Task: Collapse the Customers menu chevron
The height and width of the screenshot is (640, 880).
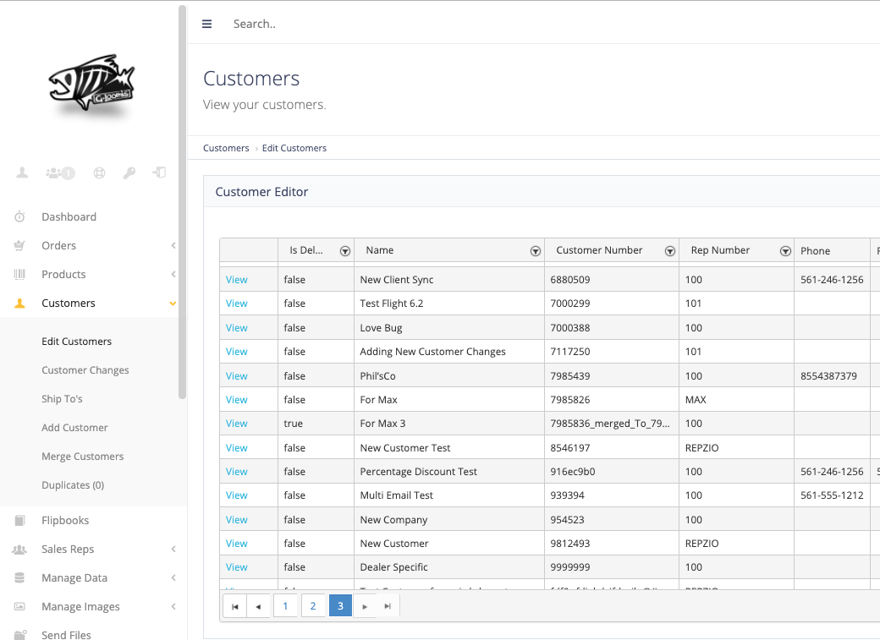Action: pos(173,304)
